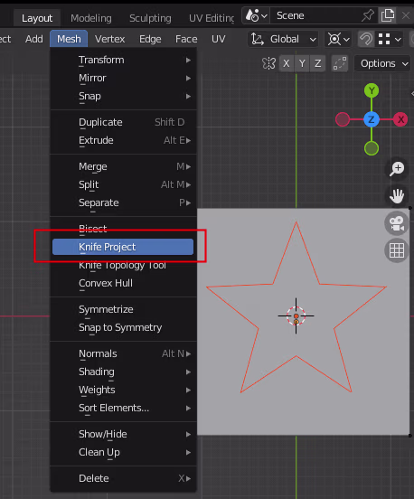This screenshot has width=414, height=499.
Task: Expand the Separate submenu
Action: click(x=123, y=203)
